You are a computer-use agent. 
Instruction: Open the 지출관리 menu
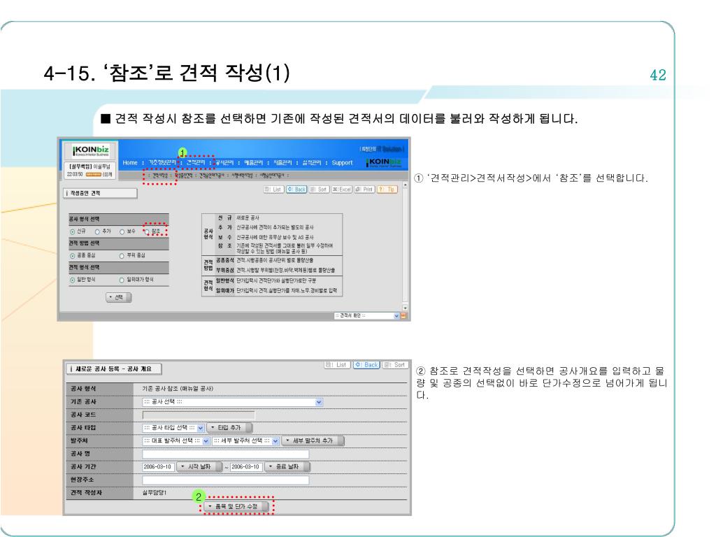282,163
